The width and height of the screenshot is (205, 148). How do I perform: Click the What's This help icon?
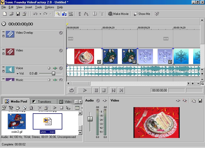click(x=157, y=14)
